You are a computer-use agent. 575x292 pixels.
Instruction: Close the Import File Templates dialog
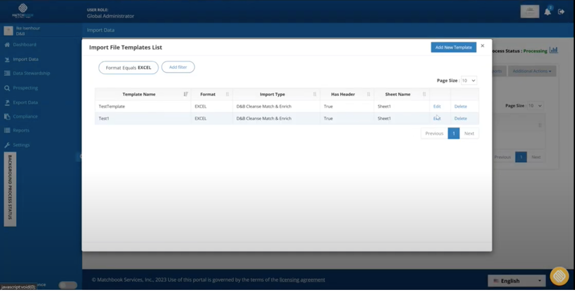pos(482,46)
